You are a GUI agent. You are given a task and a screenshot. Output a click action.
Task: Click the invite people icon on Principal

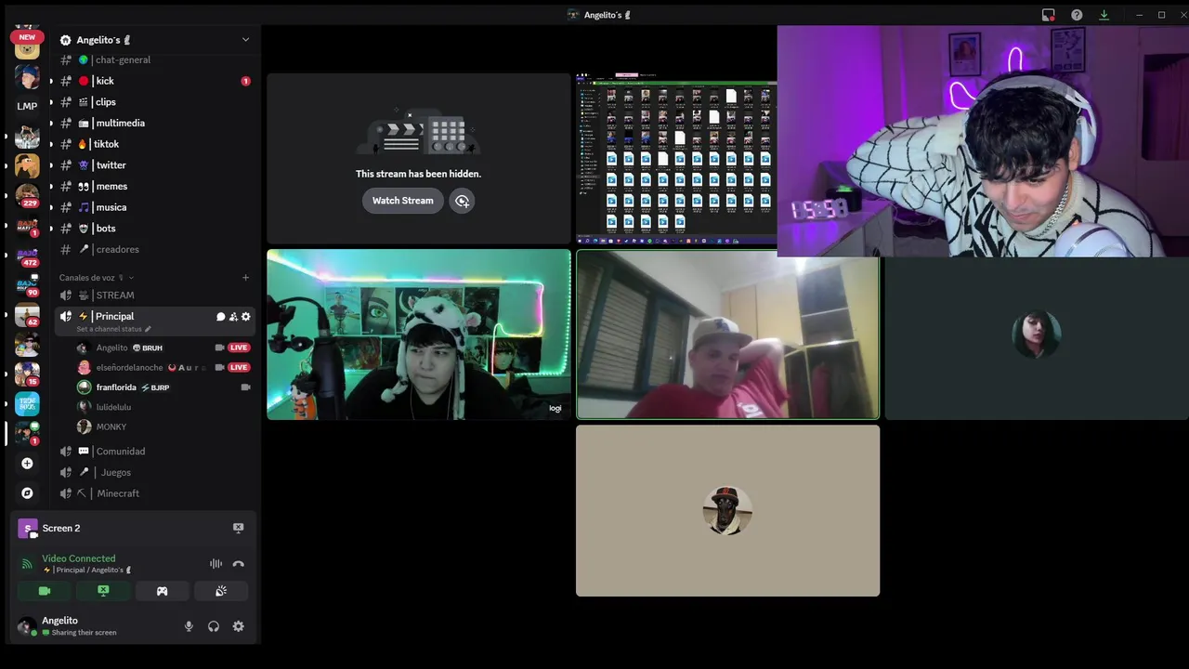coord(233,317)
